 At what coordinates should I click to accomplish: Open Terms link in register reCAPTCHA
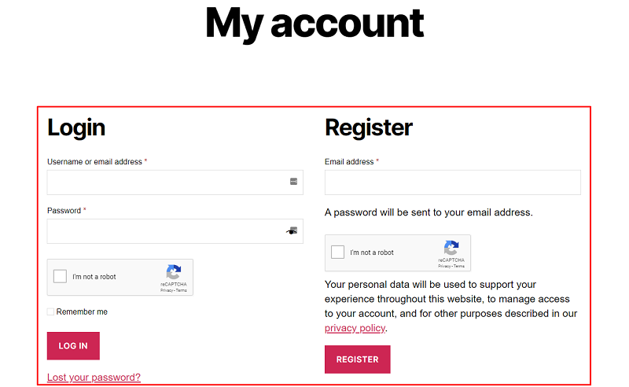(x=459, y=266)
